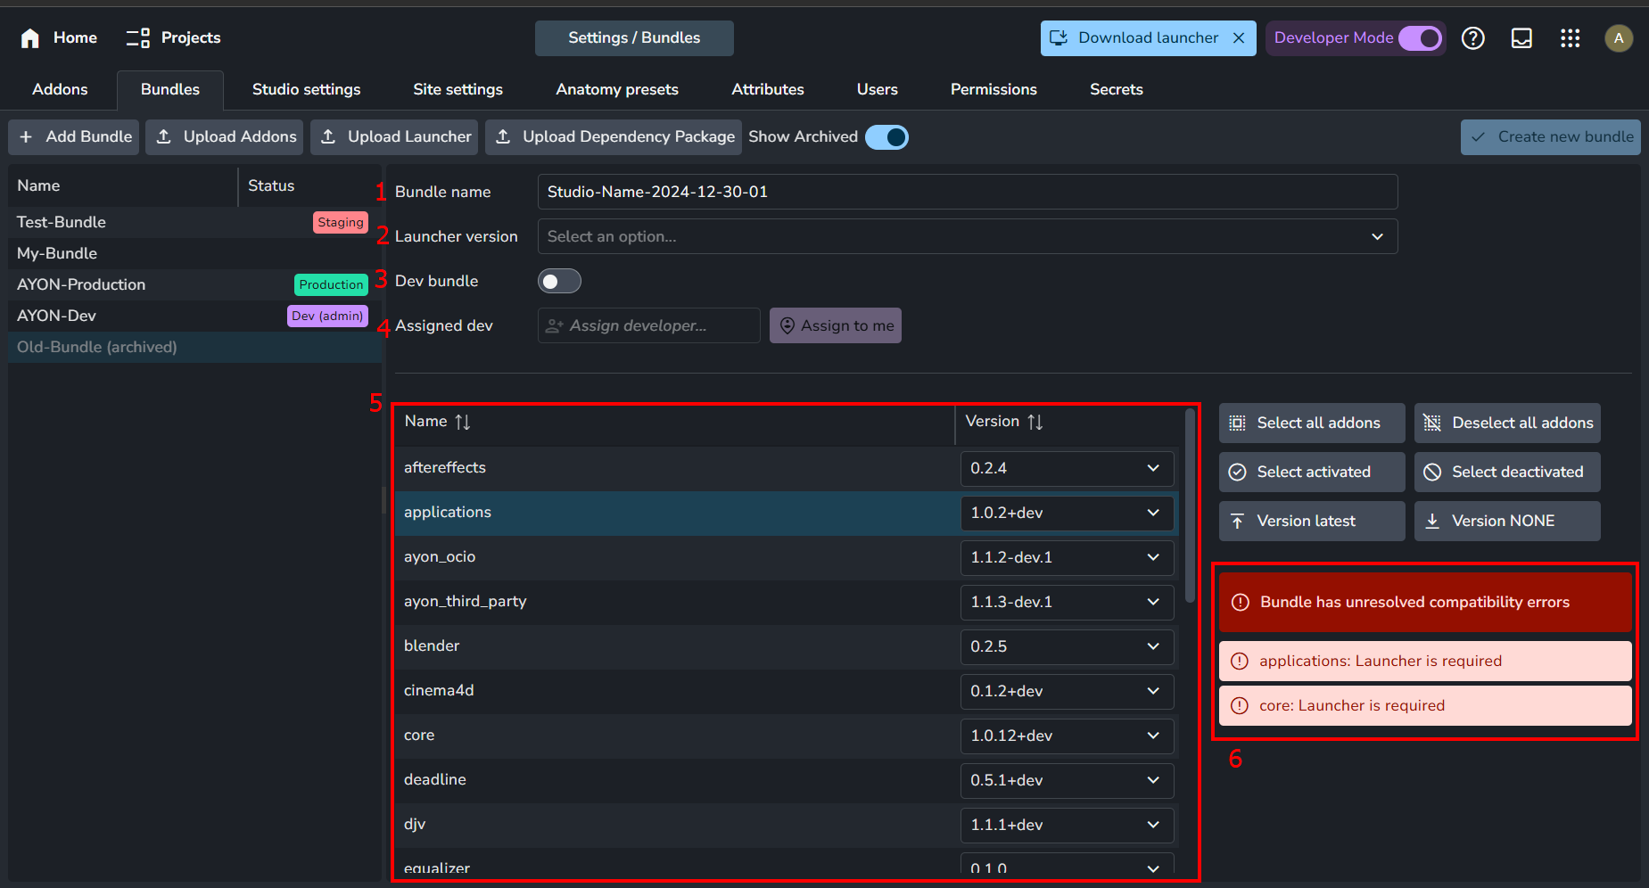Open the app grid menu icon
This screenshot has height=888, width=1649.
point(1570,37)
